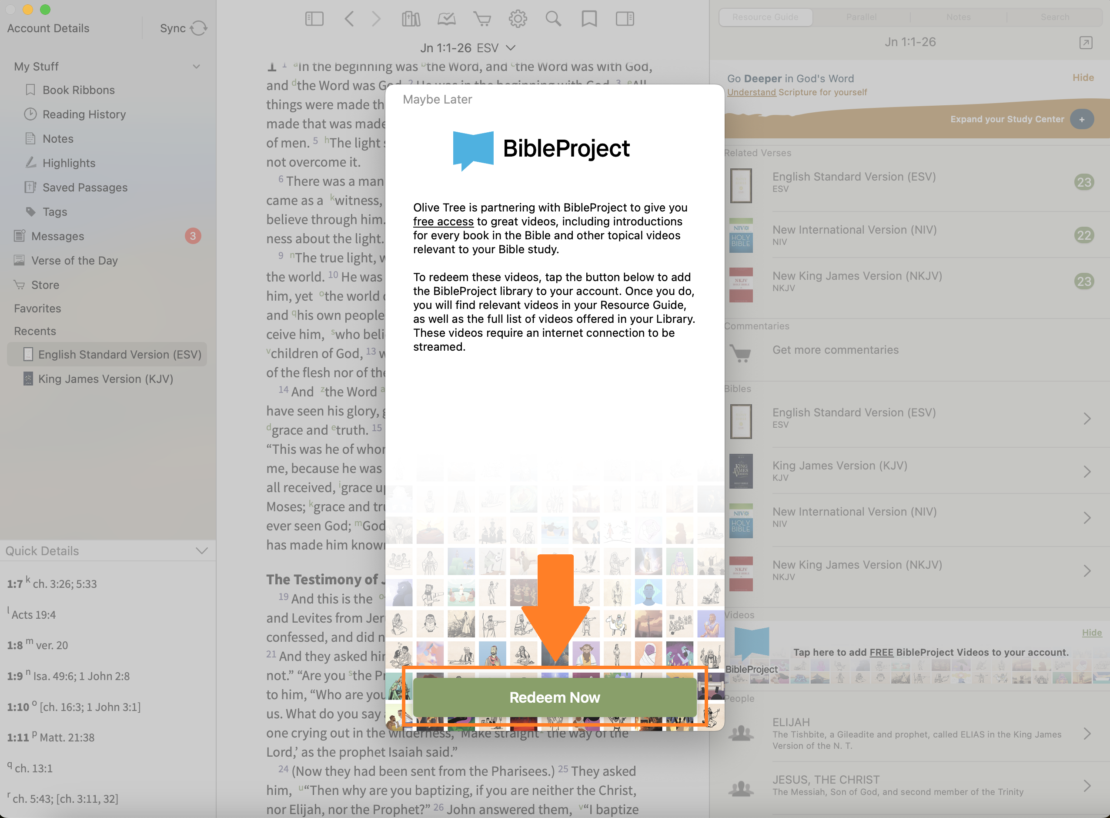Open the library books icon

tap(411, 19)
